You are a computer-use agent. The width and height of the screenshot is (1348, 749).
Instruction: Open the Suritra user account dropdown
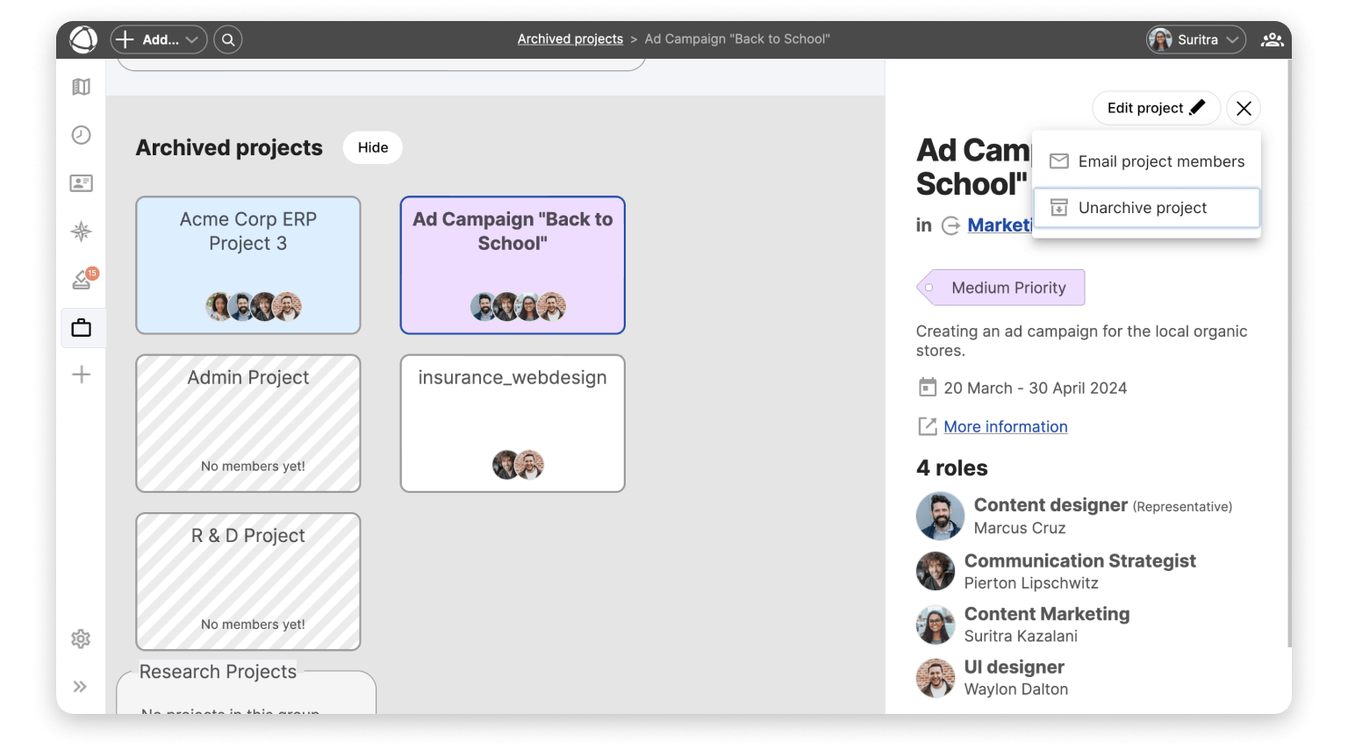point(1196,39)
